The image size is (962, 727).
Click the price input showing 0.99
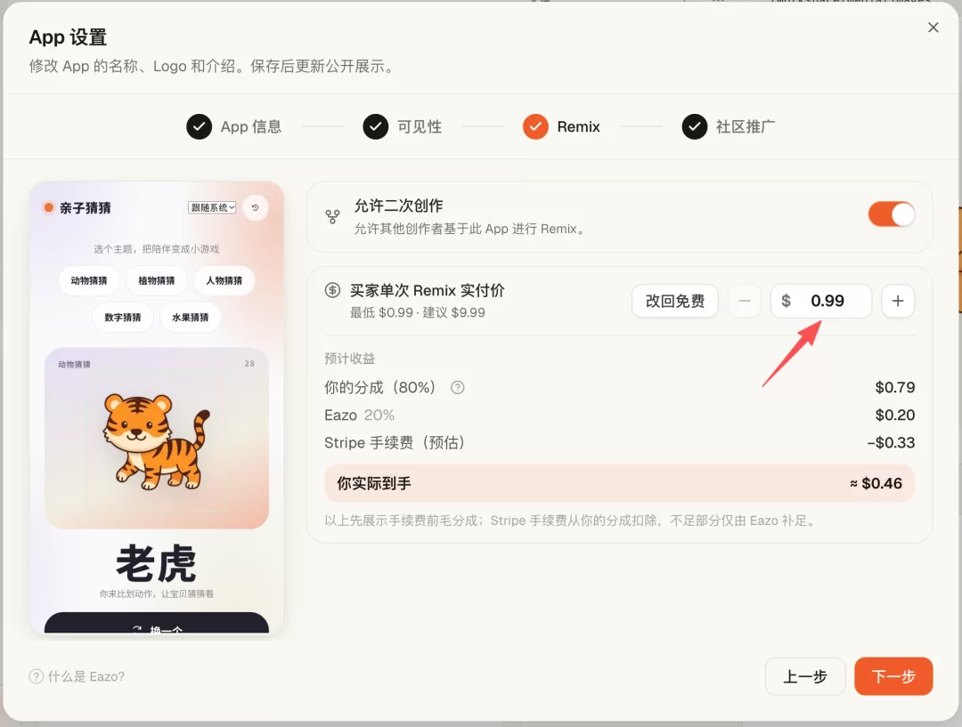pos(821,301)
